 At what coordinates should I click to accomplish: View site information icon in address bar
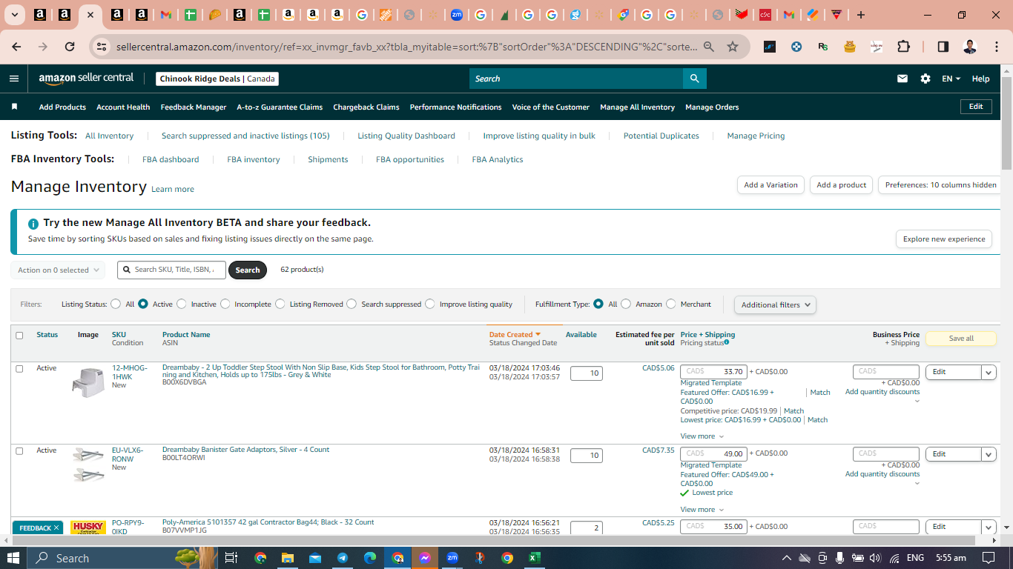pos(102,47)
